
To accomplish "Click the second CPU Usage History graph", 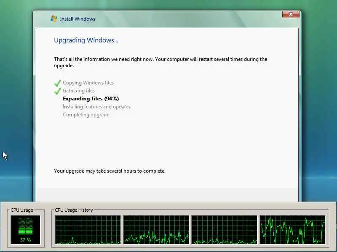I will tap(156, 230).
